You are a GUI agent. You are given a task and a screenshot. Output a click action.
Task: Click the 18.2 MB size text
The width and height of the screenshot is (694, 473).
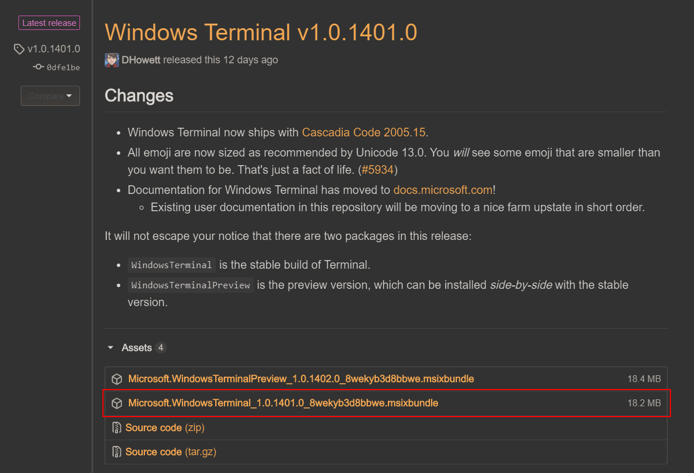[x=644, y=403]
